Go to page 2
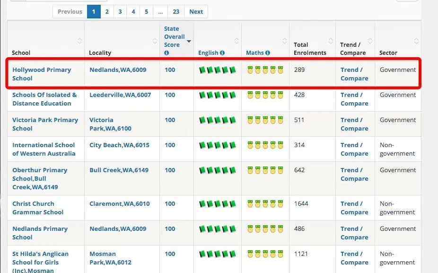This screenshot has width=438, height=273. click(107, 12)
